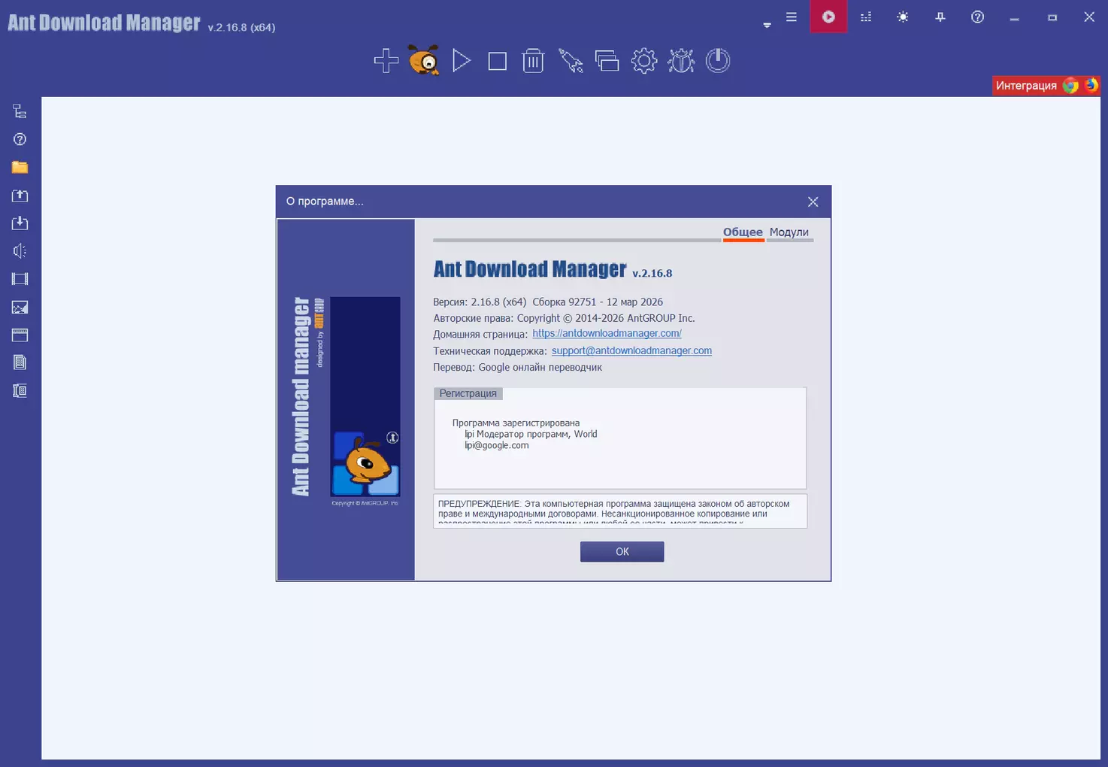The height and width of the screenshot is (767, 1108).
Task: Click the bug icon in the toolbar
Action: 681,61
